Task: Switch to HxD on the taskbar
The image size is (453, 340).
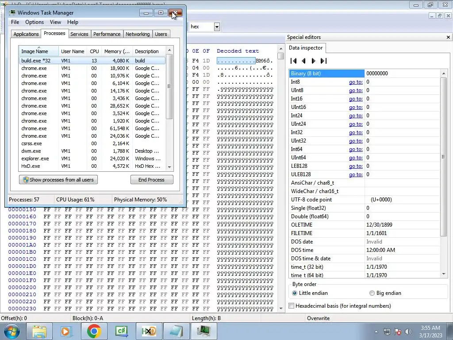Action: 149,331
